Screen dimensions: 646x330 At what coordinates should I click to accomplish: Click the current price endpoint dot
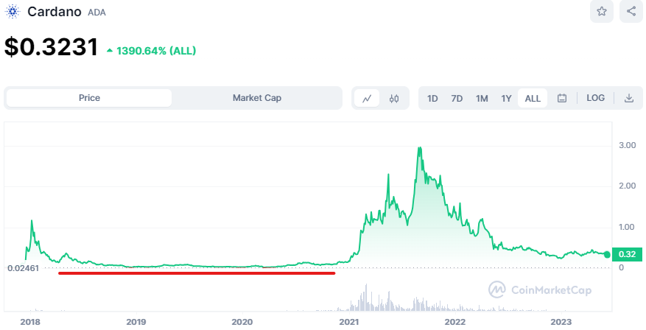(x=607, y=255)
